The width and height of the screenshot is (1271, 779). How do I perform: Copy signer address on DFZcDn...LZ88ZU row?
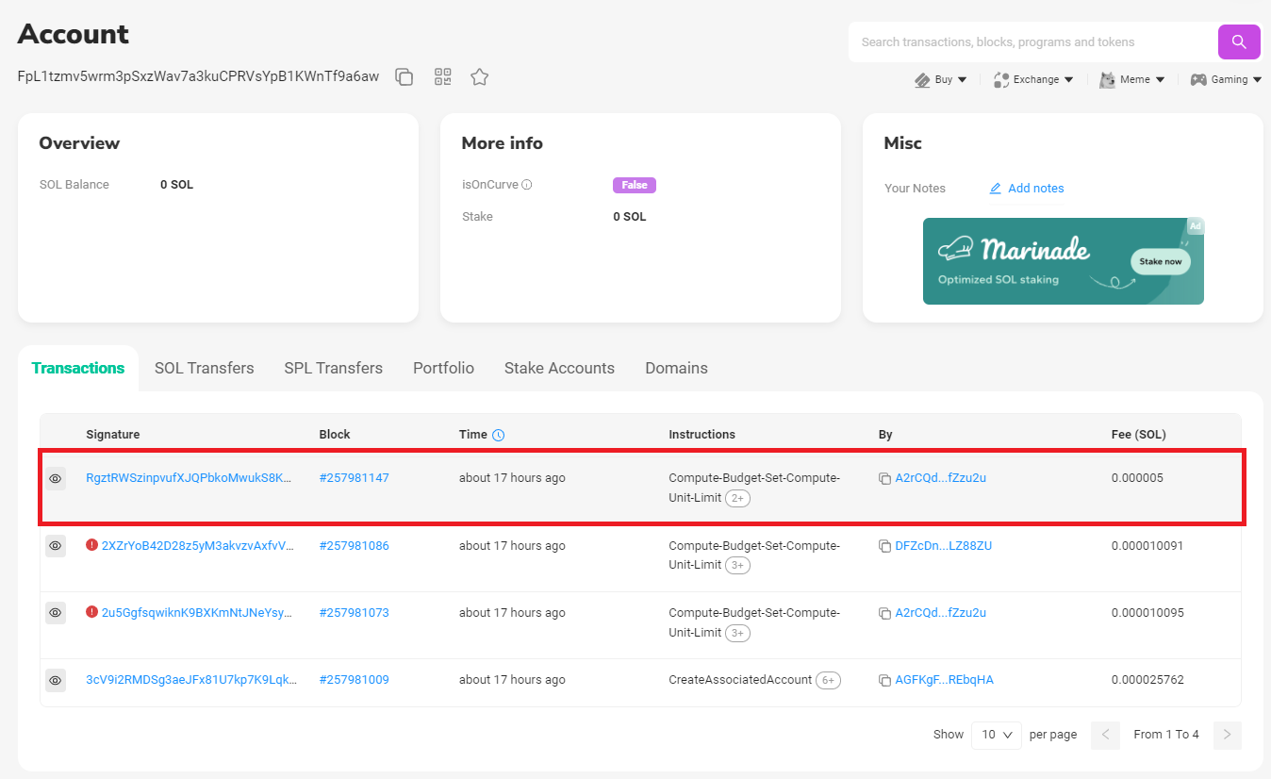click(884, 546)
